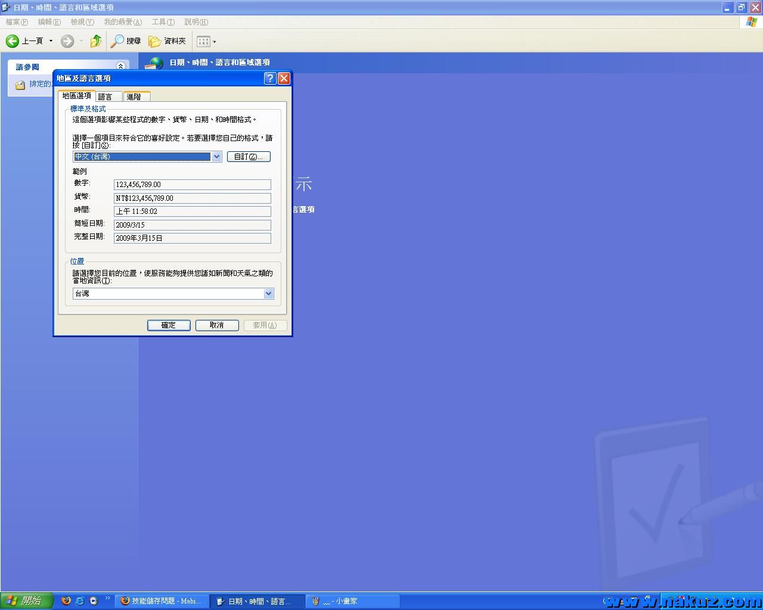
Task: Launch Internet Explorer from Quick Launch
Action: click(x=80, y=600)
